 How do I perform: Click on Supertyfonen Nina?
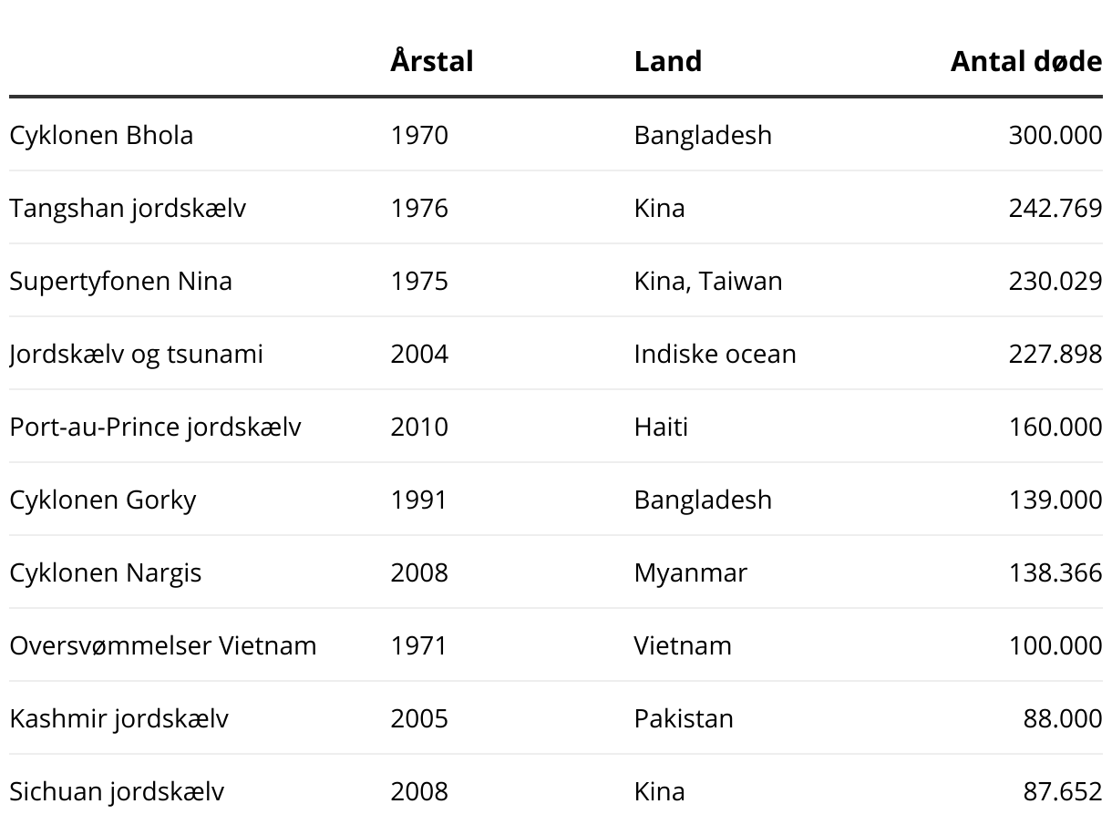coord(120,281)
